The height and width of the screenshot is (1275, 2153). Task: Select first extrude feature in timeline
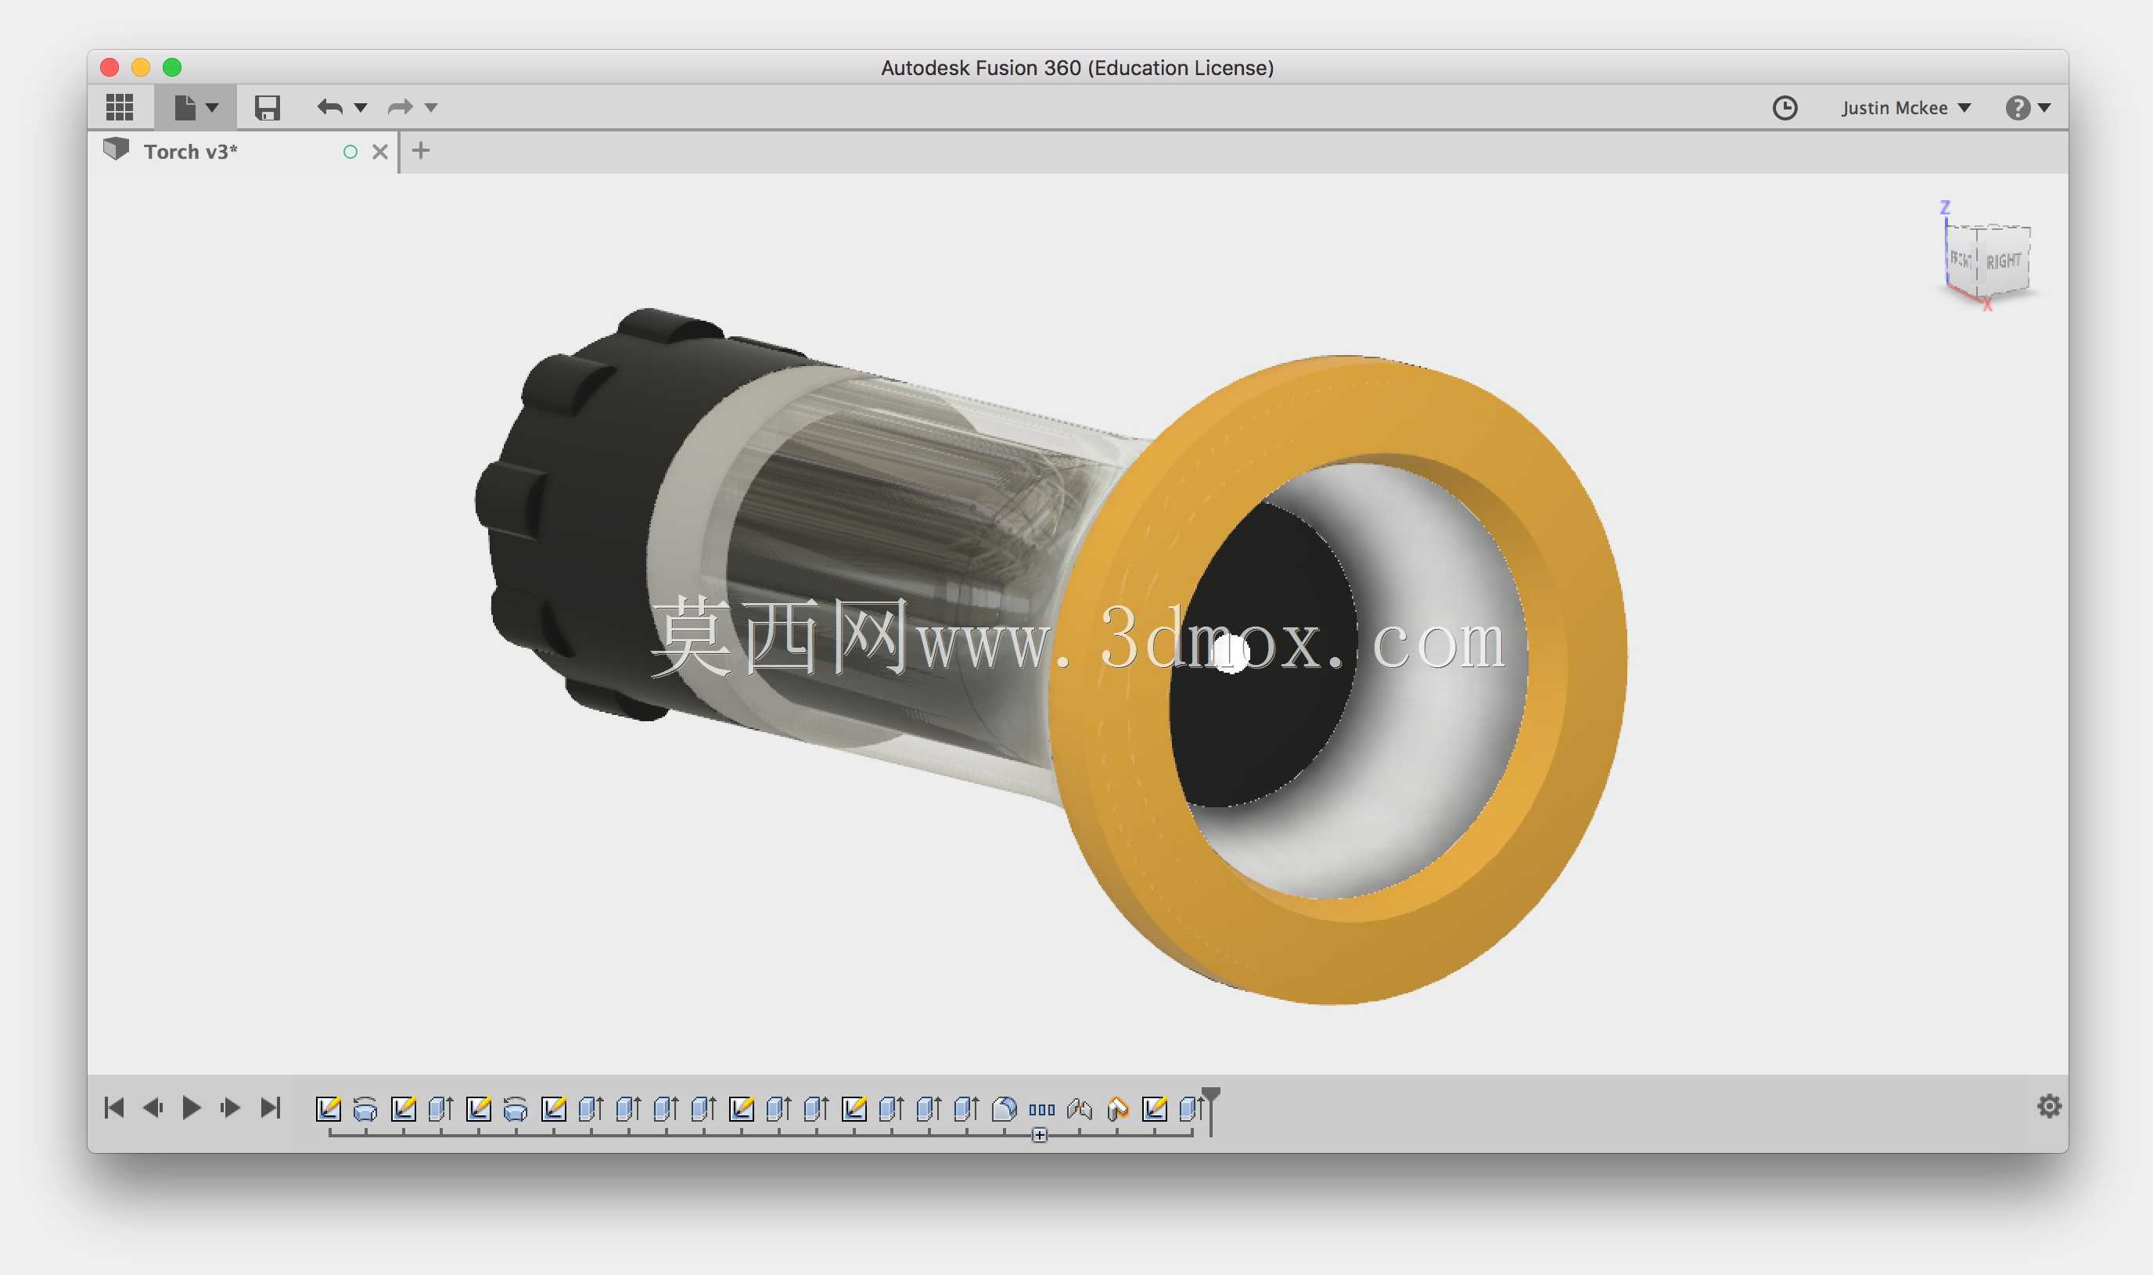pos(440,1108)
